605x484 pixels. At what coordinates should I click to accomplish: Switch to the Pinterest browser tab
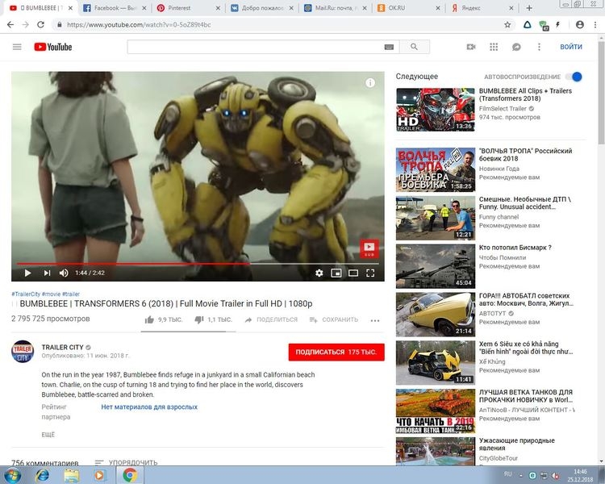click(x=184, y=7)
